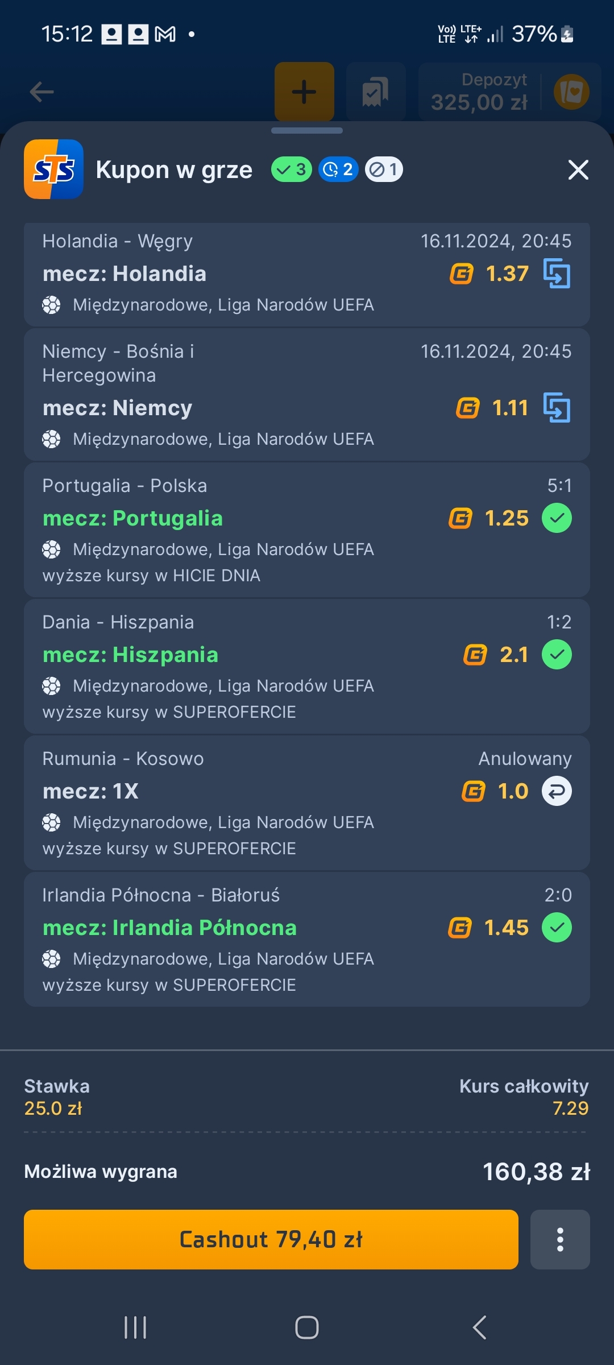
Task: Go back with the top-left arrow
Action: [x=42, y=92]
